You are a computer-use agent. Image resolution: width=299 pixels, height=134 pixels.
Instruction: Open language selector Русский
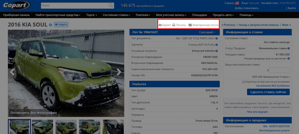(x=254, y=3)
